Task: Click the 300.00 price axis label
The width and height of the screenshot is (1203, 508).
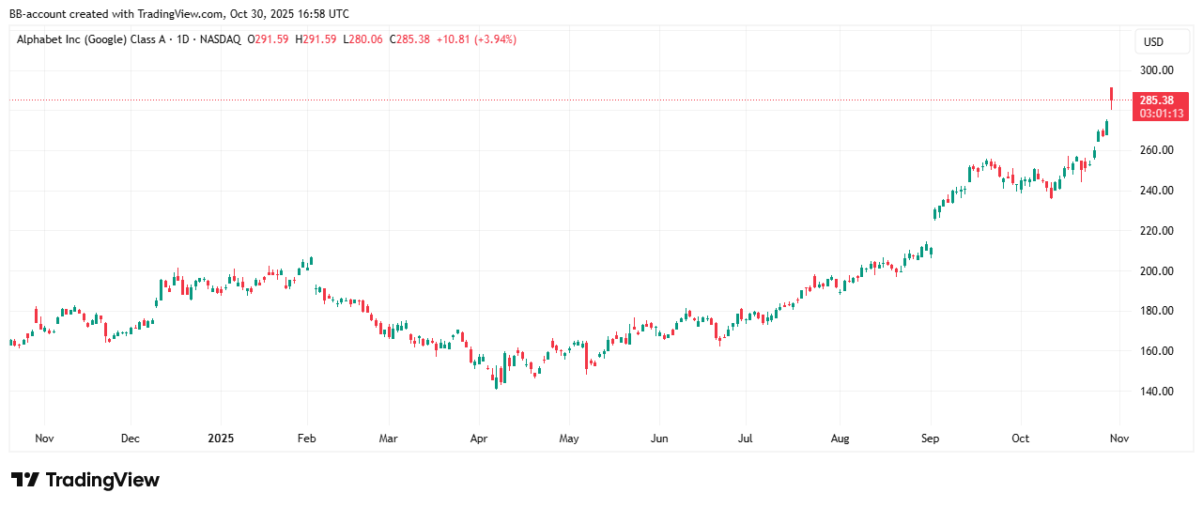Action: 1155,69
